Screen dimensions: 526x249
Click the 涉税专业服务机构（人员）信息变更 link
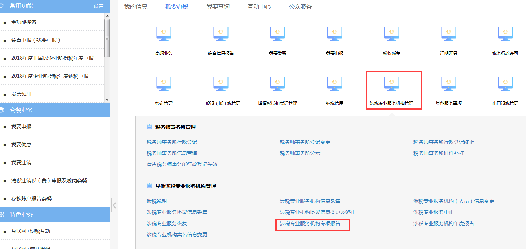[x=454, y=201]
